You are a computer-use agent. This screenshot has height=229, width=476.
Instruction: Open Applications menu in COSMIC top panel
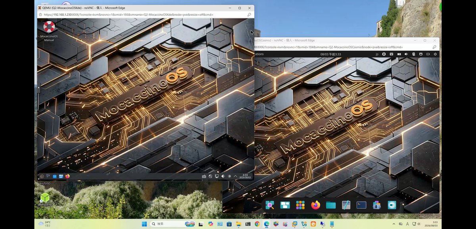click(259, 54)
